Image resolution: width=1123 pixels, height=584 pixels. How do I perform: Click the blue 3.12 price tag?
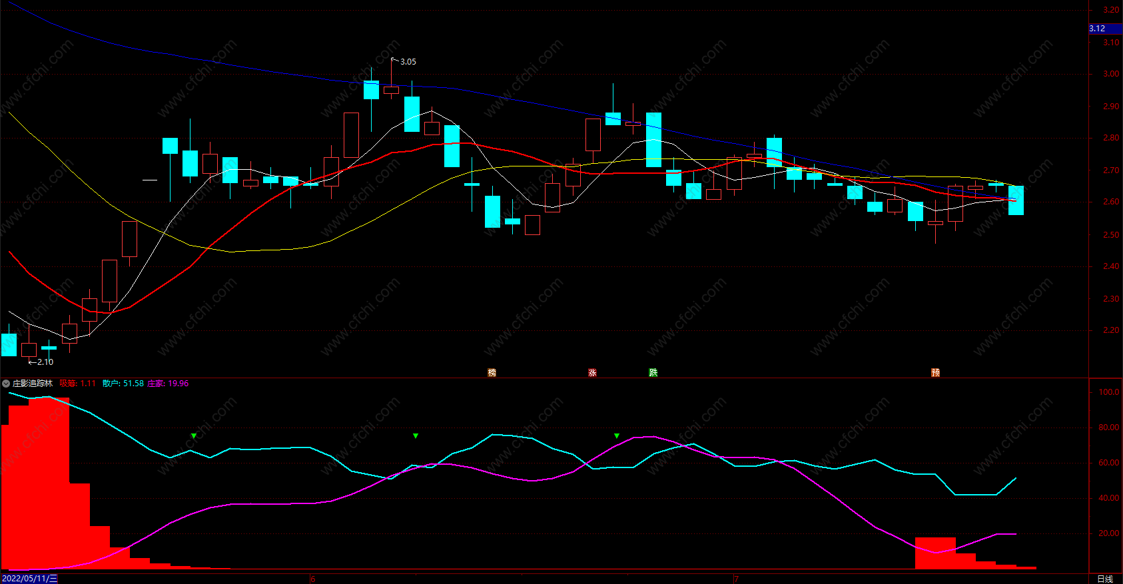tap(1105, 29)
